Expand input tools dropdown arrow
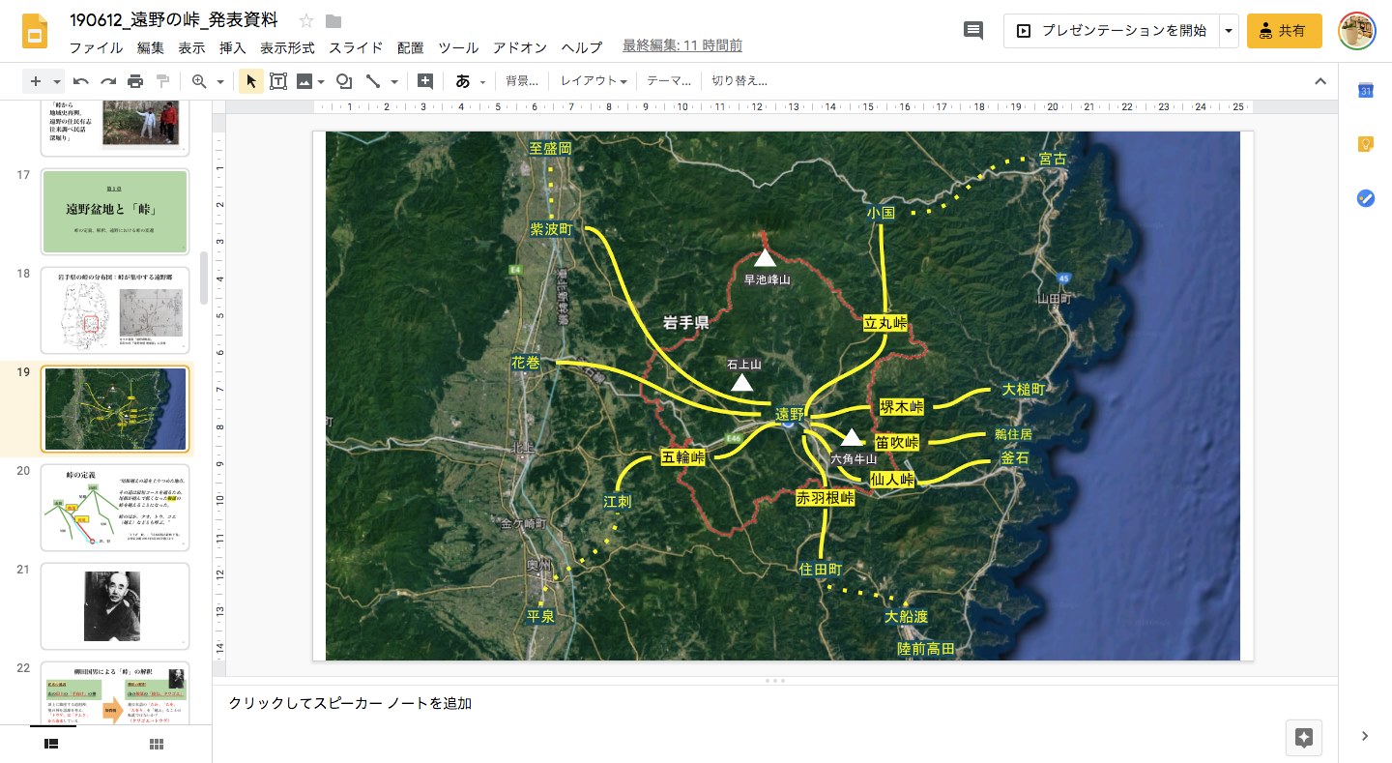Viewport: 1392px width, 763px height. (x=482, y=81)
